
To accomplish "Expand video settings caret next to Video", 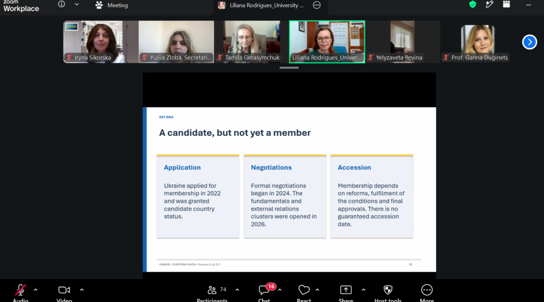I will pyautogui.click(x=82, y=290).
